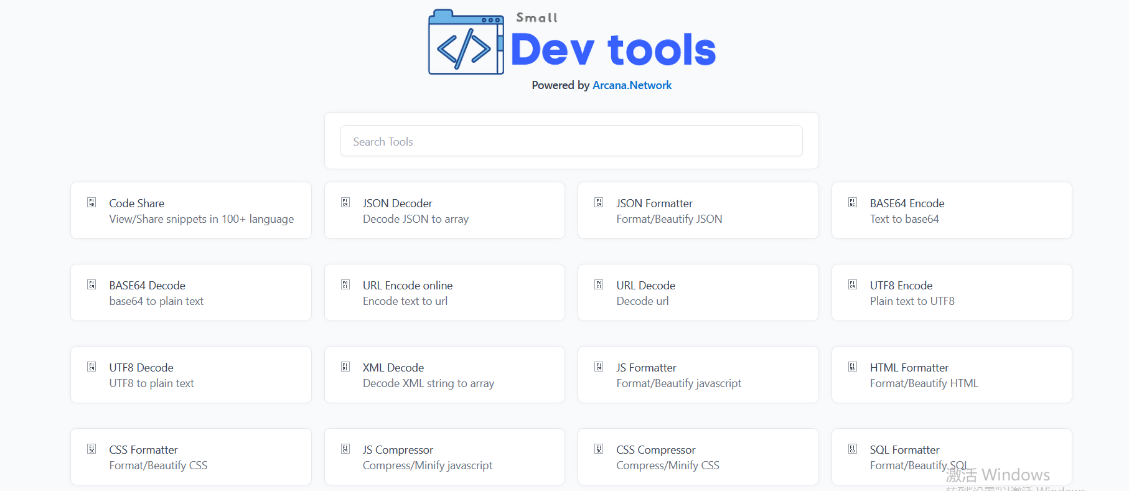Image resolution: width=1129 pixels, height=491 pixels.
Task: Click the icon beside JSON Formatter
Action: pyautogui.click(x=599, y=202)
